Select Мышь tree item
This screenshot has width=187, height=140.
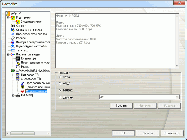(25, 67)
